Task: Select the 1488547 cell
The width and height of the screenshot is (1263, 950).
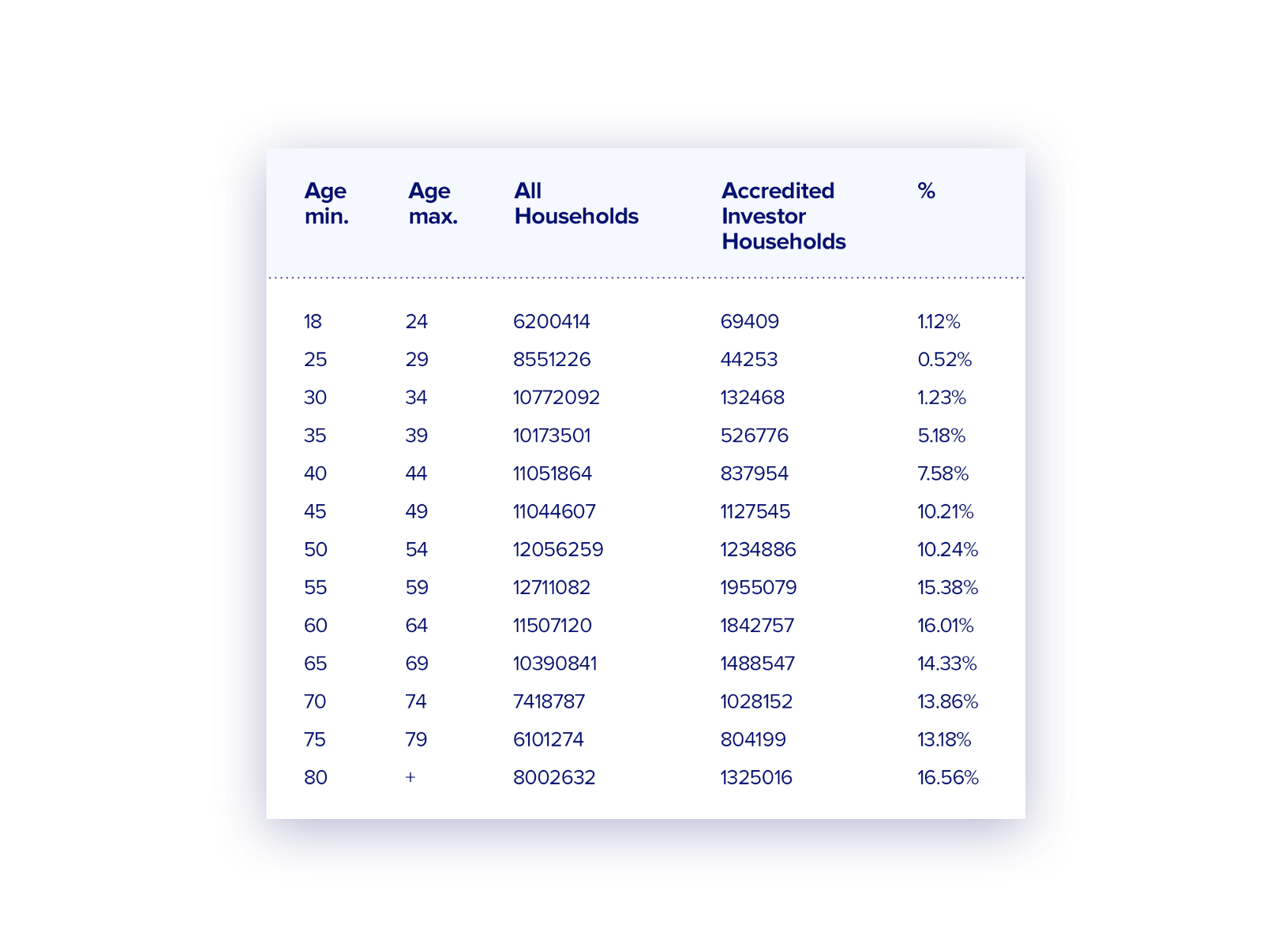Action: [757, 664]
